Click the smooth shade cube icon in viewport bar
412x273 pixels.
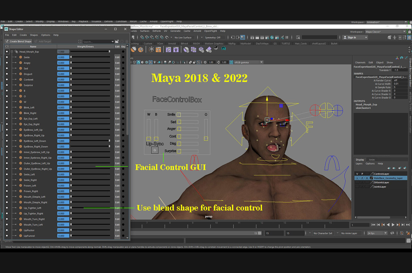click(139, 62)
